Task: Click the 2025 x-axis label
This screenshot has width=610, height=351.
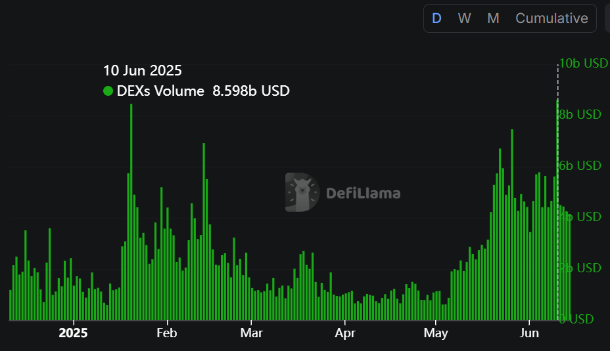Action: [x=73, y=333]
